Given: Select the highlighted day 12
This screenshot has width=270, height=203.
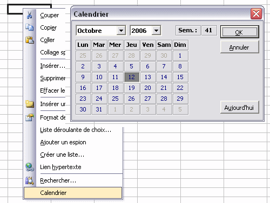Looking at the screenshot, I should tap(132, 77).
